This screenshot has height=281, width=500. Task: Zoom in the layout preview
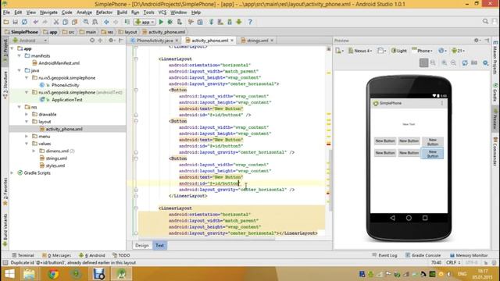(x=445, y=62)
